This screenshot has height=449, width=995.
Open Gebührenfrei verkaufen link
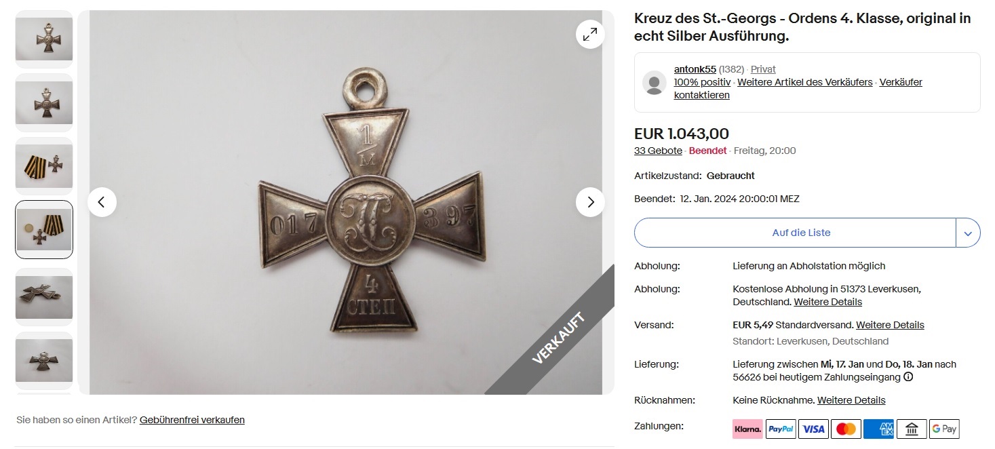point(192,420)
